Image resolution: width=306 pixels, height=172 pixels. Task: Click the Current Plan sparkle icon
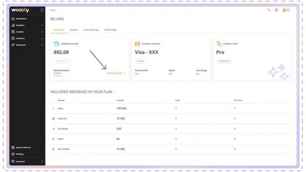[x=219, y=44]
